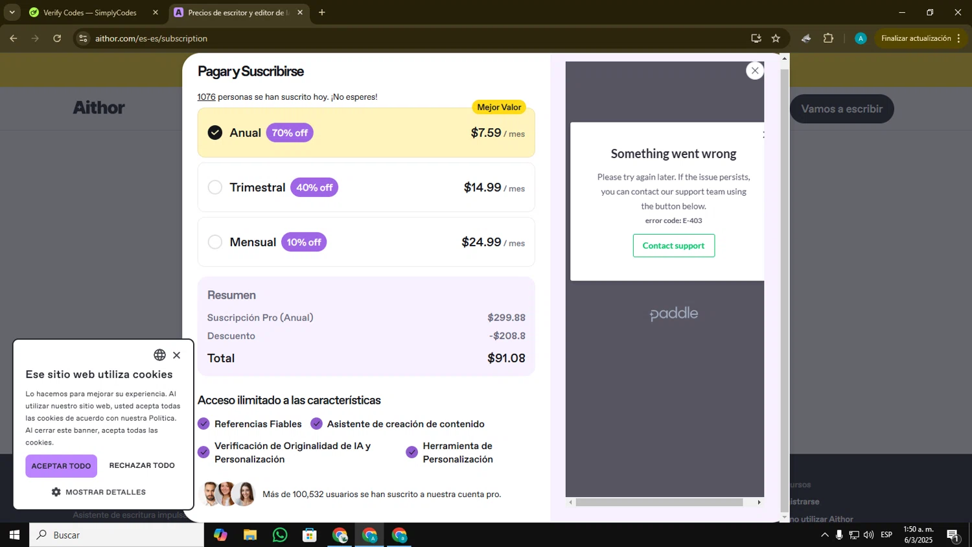This screenshot has height=547, width=972.
Task: Bookmark this page with star icon
Action: tap(776, 38)
